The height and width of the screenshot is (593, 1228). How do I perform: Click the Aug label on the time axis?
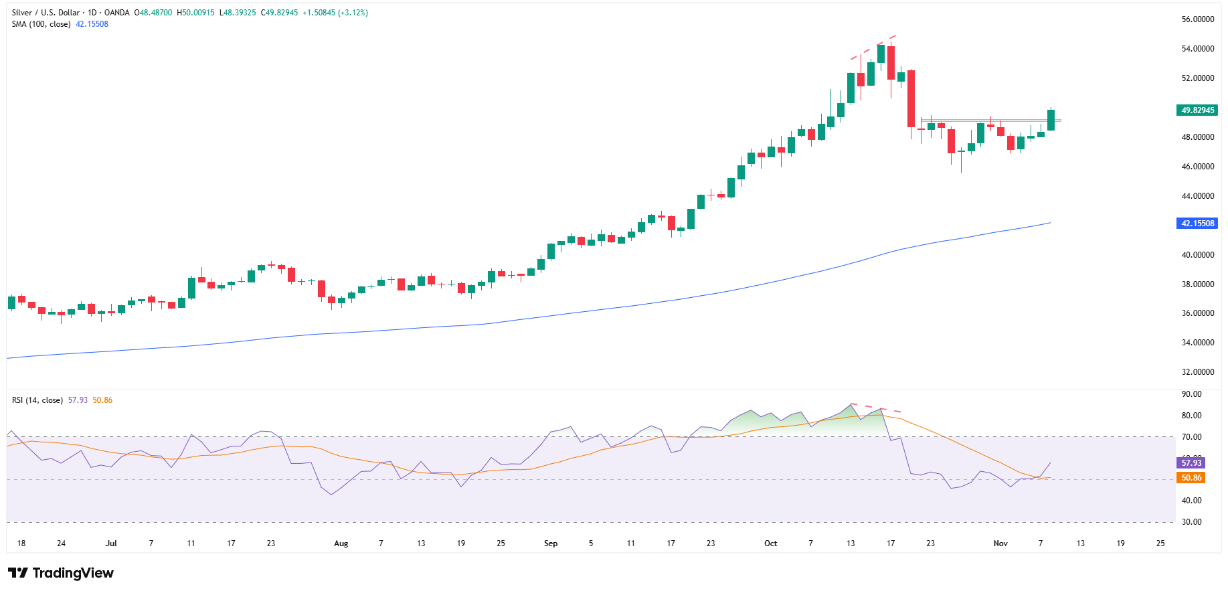tap(341, 543)
